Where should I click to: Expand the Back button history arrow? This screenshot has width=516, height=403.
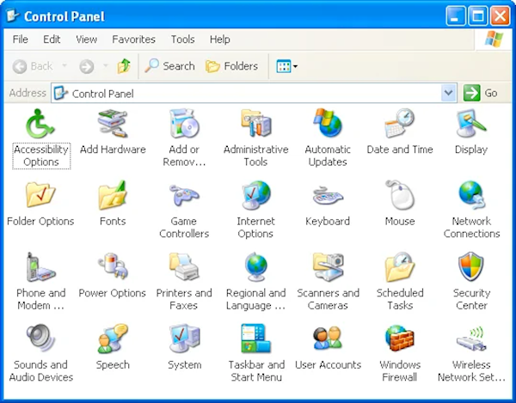tap(61, 66)
